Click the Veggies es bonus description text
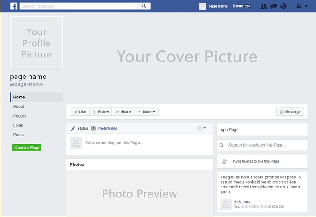Screen dimensions: 316x217 [261, 184]
